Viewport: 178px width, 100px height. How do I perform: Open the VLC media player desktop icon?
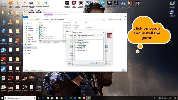click(x=11, y=23)
